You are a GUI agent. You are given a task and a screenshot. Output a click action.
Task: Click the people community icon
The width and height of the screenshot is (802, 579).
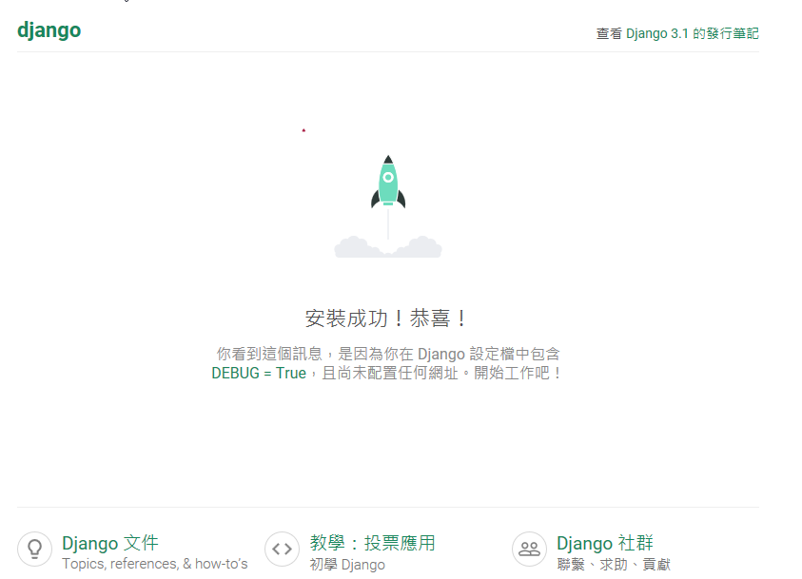click(529, 550)
